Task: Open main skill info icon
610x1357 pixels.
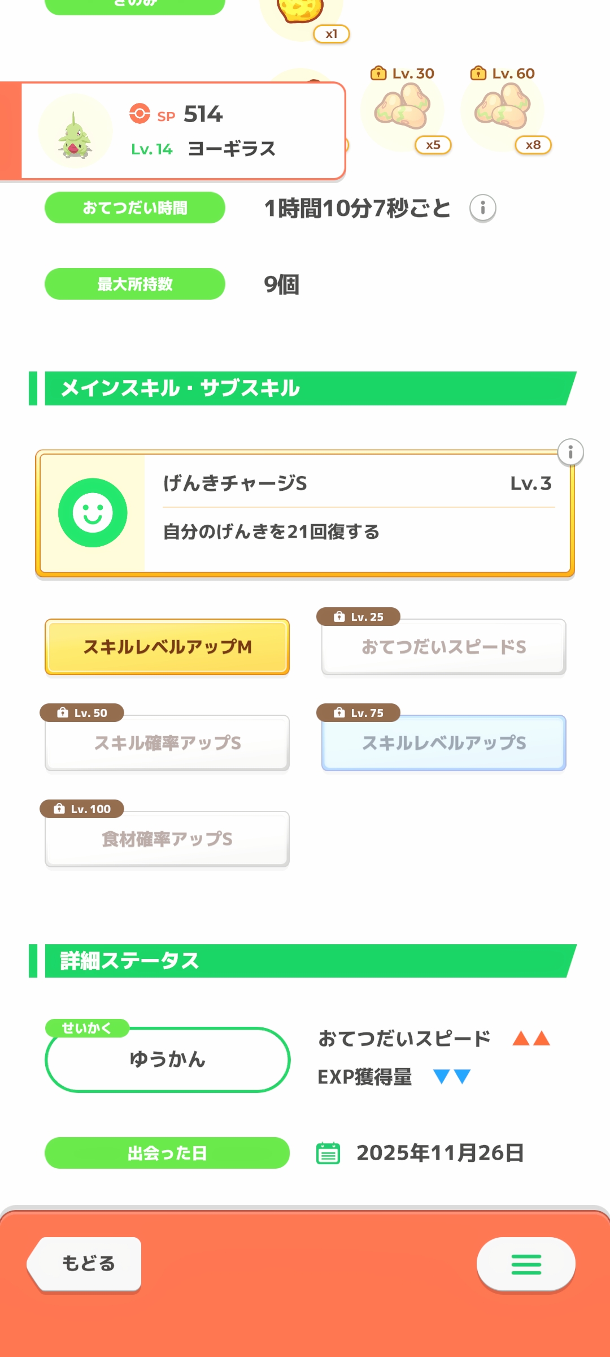Action: [570, 452]
